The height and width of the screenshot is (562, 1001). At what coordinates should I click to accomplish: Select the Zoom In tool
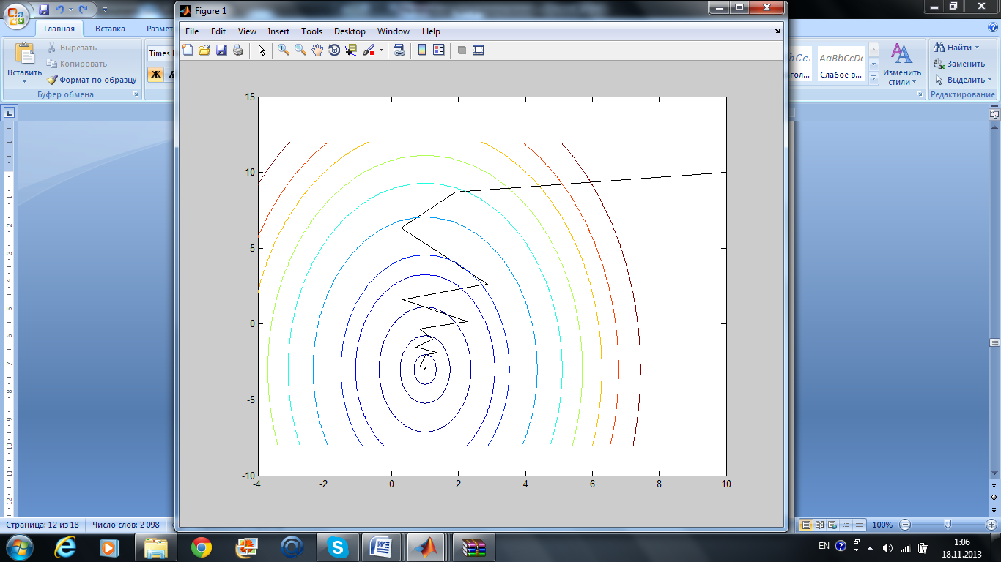tap(284, 50)
